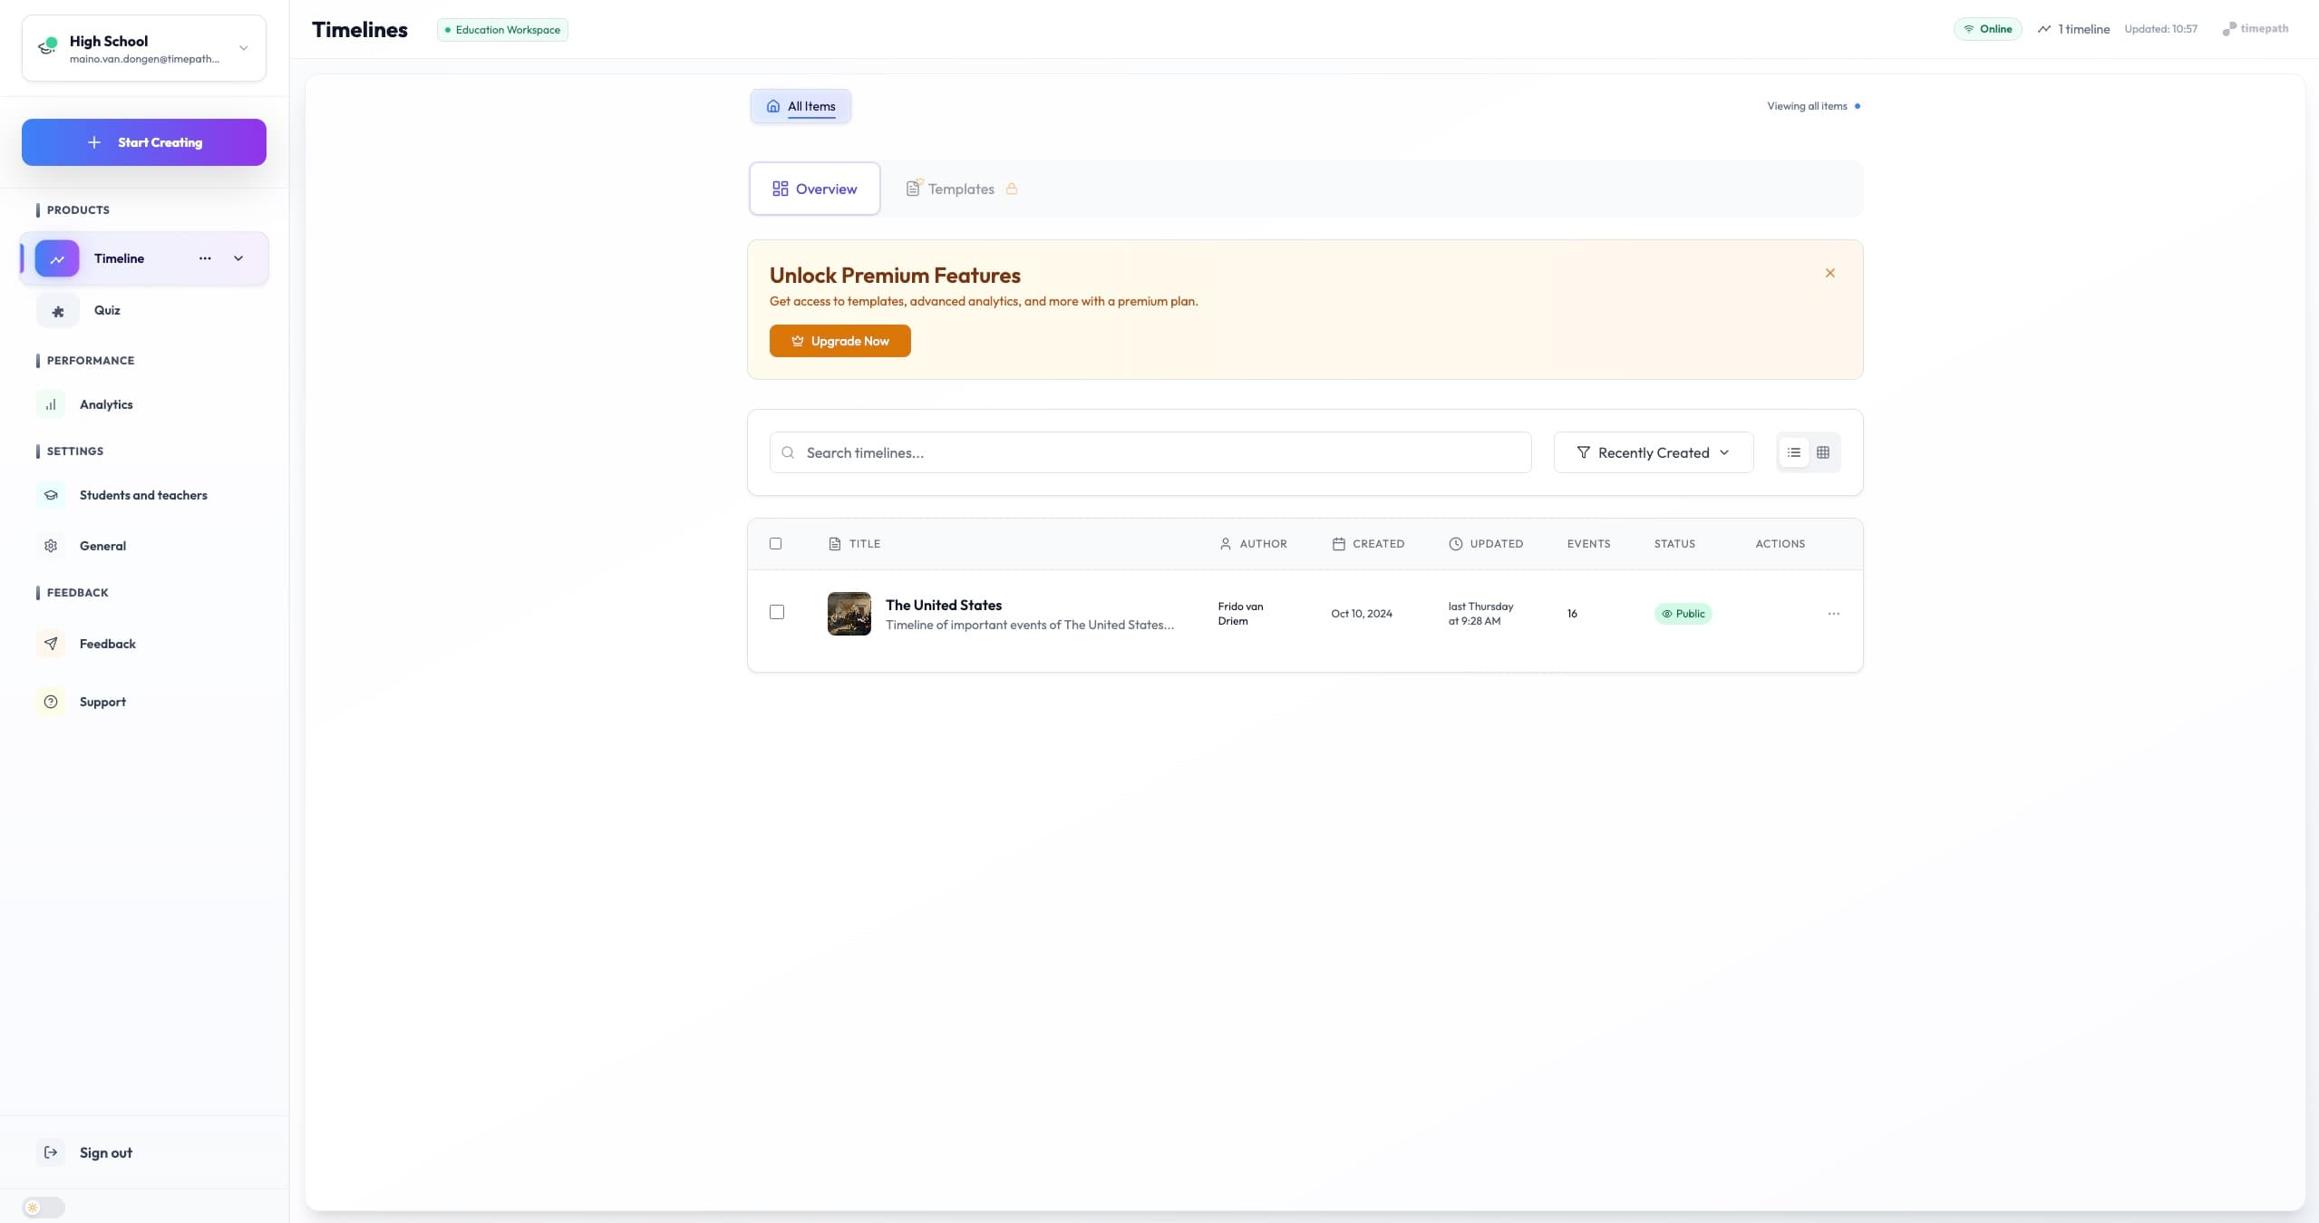Open The United States timeline thumbnail
This screenshot has height=1223, width=2319.
(x=849, y=614)
